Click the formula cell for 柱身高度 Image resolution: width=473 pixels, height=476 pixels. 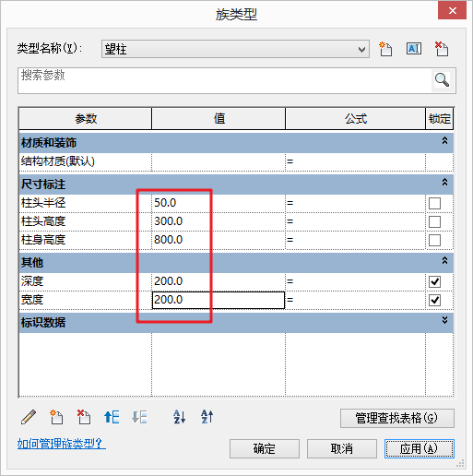point(356,240)
